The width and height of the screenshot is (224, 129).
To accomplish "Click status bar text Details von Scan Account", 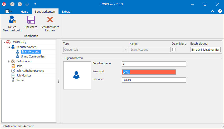I will 18,126.
